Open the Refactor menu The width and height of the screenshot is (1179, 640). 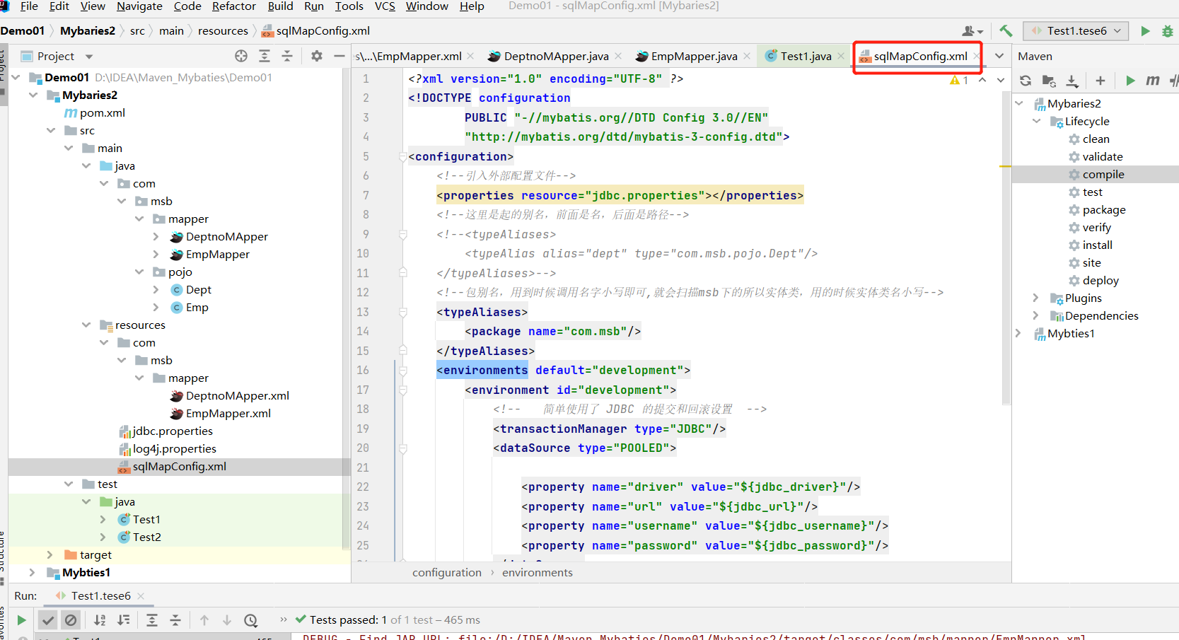click(234, 6)
